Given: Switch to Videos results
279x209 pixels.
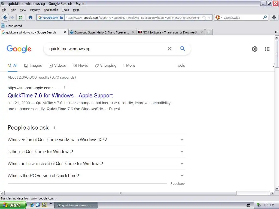Looking at the screenshot, I should pyautogui.click(x=57, y=65).
